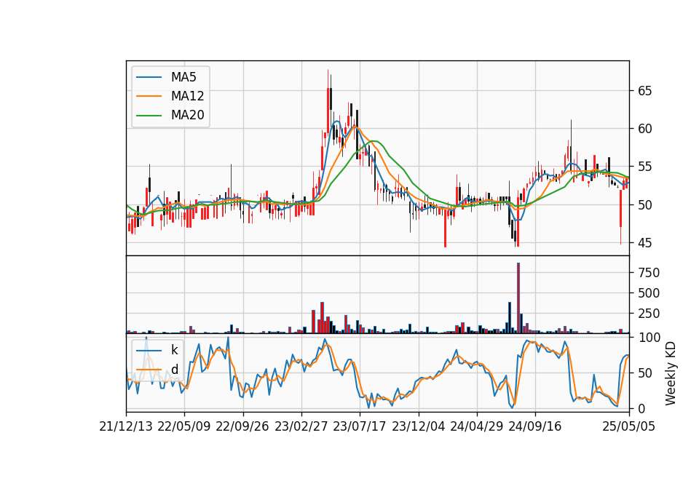Click the 22/09/26 date label
Image resolution: width=699 pixels, height=502 pixels.
tap(242, 426)
